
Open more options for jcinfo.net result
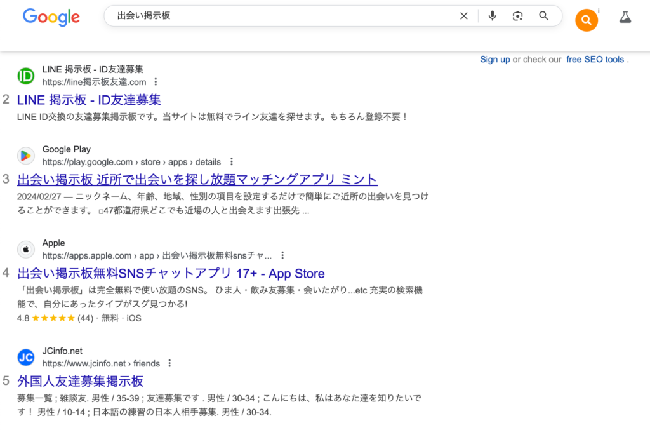pyautogui.click(x=169, y=363)
